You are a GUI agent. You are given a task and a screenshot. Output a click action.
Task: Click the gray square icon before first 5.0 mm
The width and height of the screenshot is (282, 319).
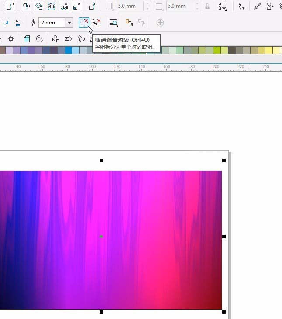pyautogui.click(x=109, y=6)
